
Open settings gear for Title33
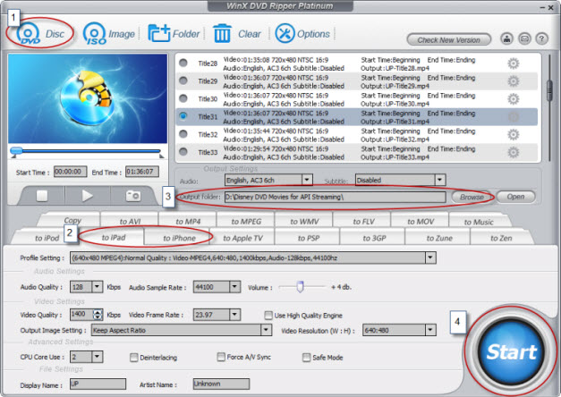[x=514, y=153]
